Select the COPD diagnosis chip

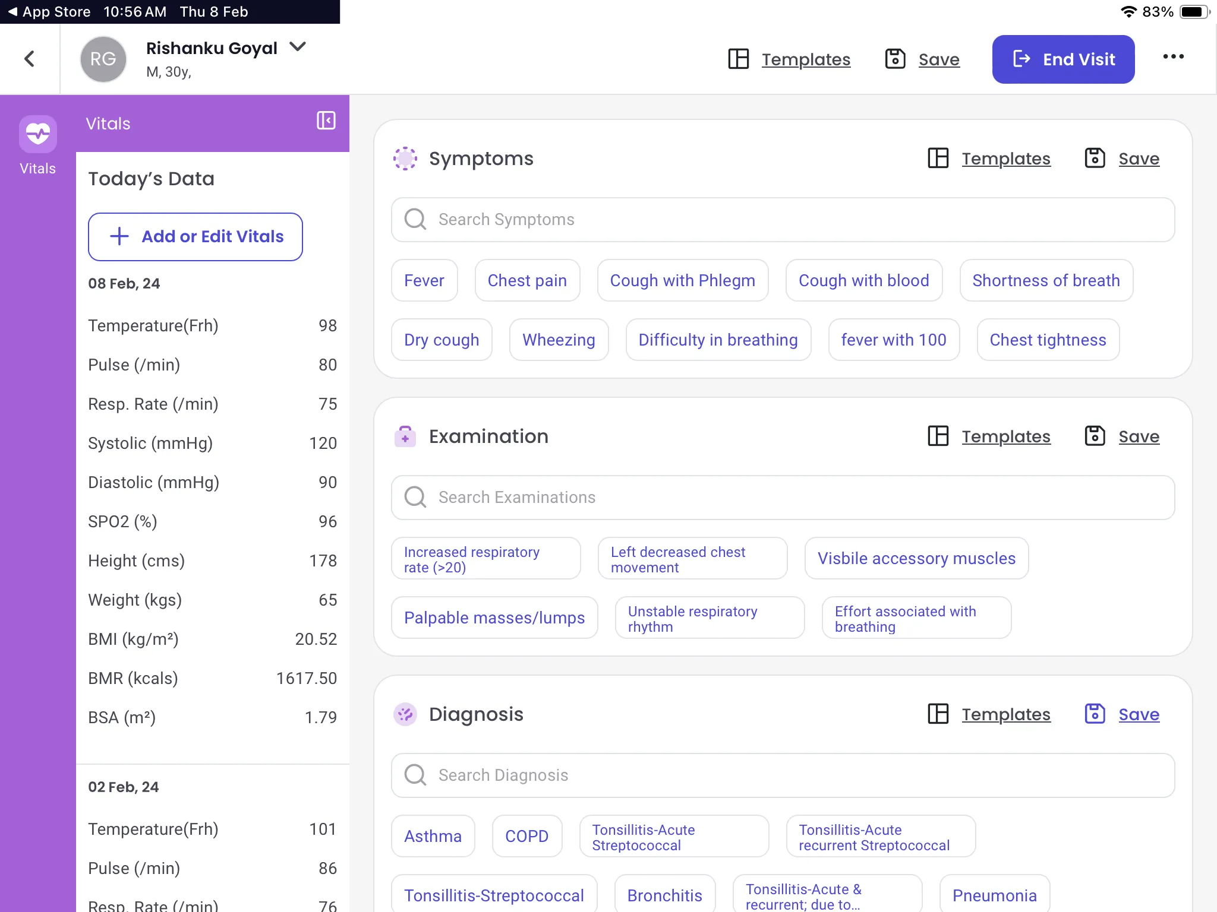526,836
